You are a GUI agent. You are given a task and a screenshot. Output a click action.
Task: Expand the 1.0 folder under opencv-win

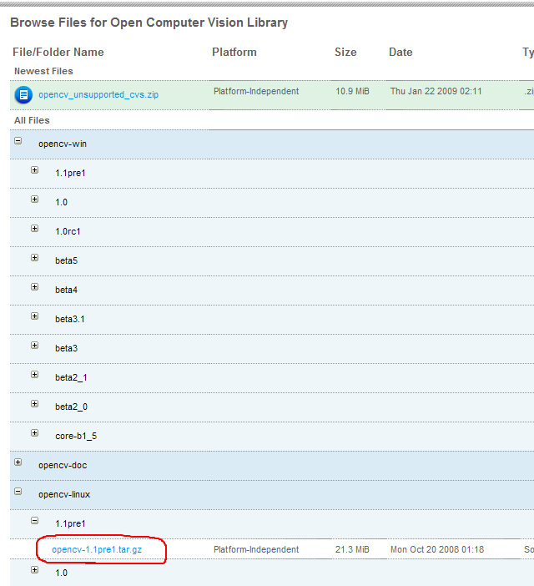coord(35,200)
